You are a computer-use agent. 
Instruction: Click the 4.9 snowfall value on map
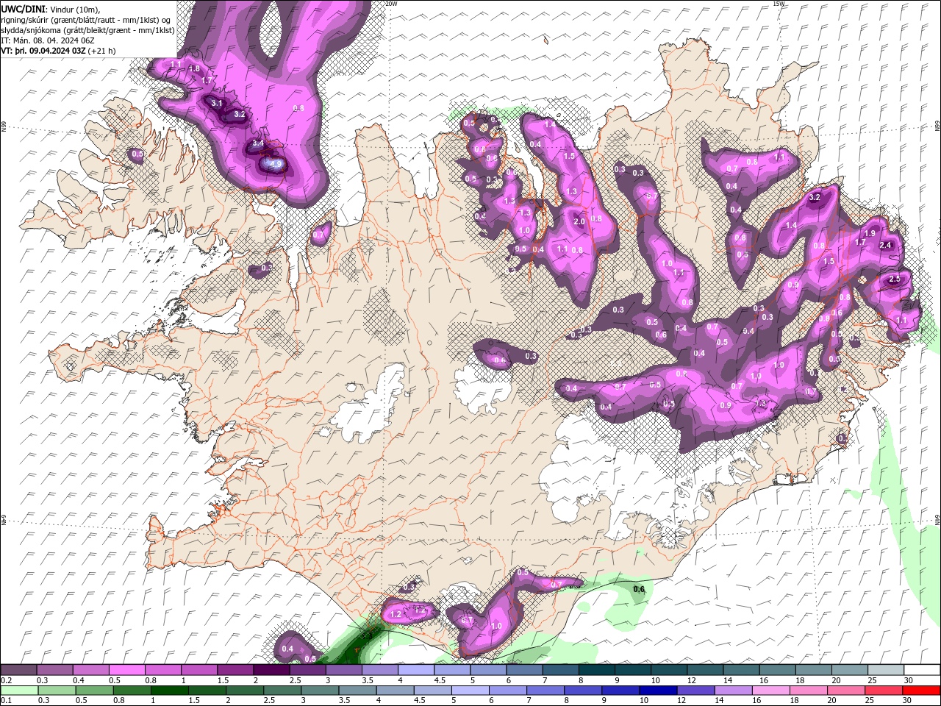tap(276, 163)
